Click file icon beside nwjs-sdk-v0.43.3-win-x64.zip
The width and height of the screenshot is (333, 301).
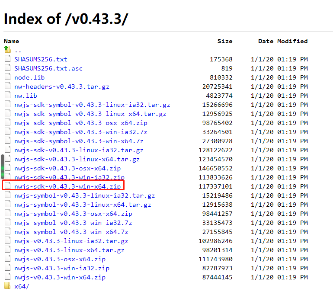pos(8,186)
